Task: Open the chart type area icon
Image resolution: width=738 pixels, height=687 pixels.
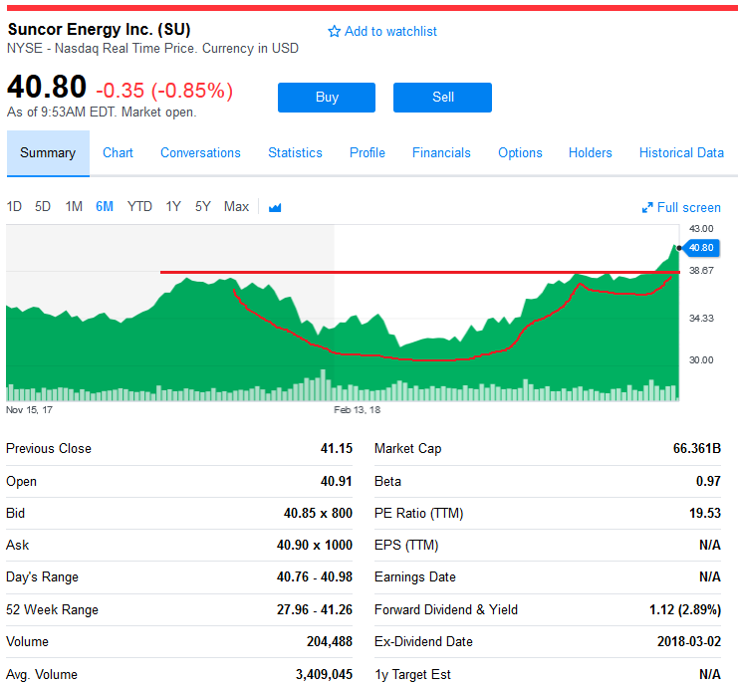Action: [275, 207]
